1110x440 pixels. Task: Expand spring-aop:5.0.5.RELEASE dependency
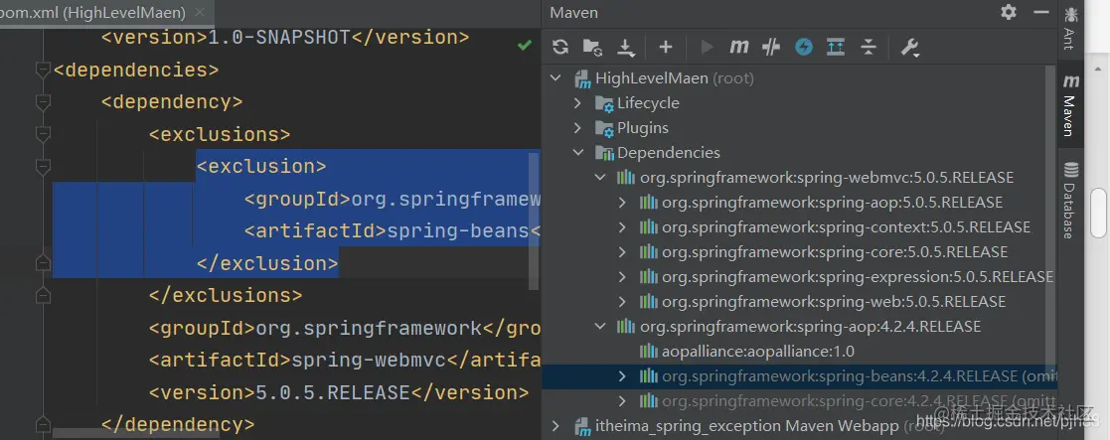click(x=622, y=203)
